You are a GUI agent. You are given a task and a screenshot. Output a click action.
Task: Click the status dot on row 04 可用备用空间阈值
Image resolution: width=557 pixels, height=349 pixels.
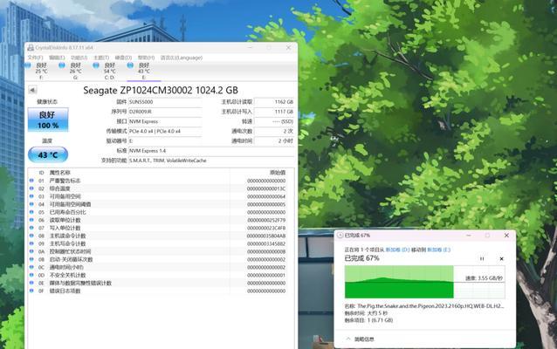click(31, 204)
